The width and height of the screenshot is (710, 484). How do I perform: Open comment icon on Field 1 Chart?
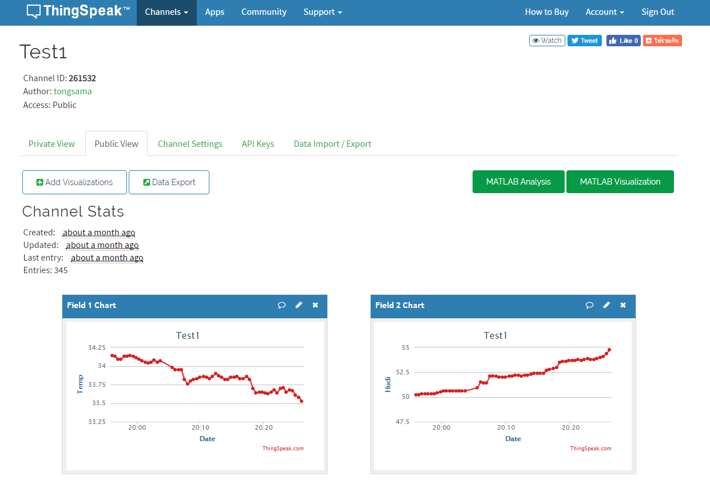(x=281, y=305)
